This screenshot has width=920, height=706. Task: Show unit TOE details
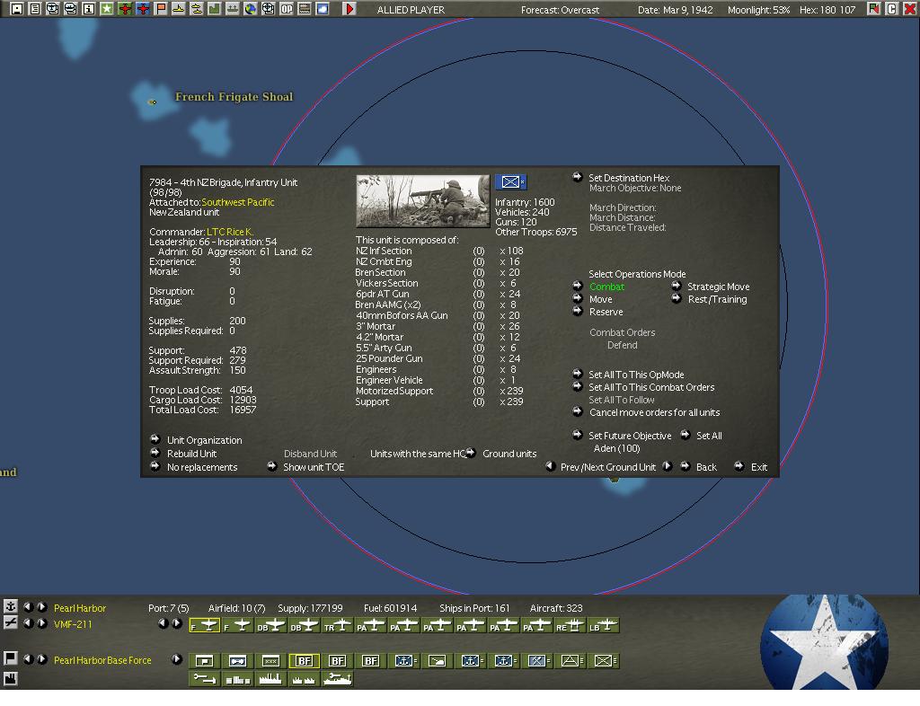pos(314,467)
